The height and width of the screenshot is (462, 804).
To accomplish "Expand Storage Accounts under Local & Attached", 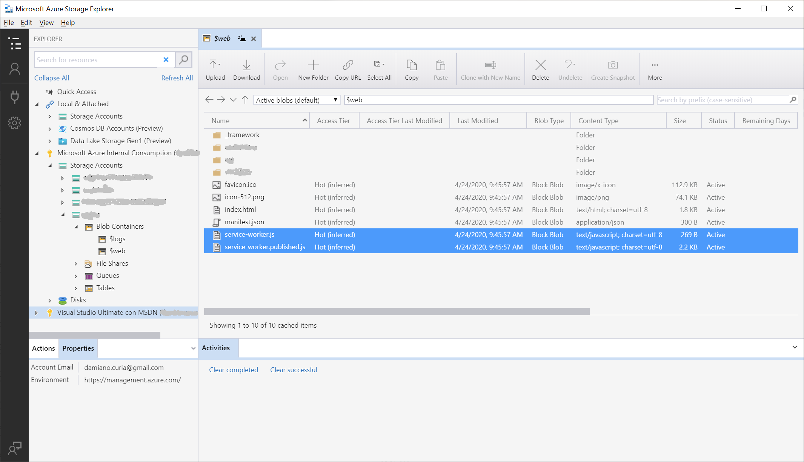I will 49,116.
